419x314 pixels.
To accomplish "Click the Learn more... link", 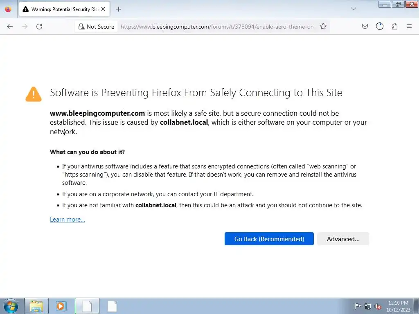I will [x=68, y=220].
